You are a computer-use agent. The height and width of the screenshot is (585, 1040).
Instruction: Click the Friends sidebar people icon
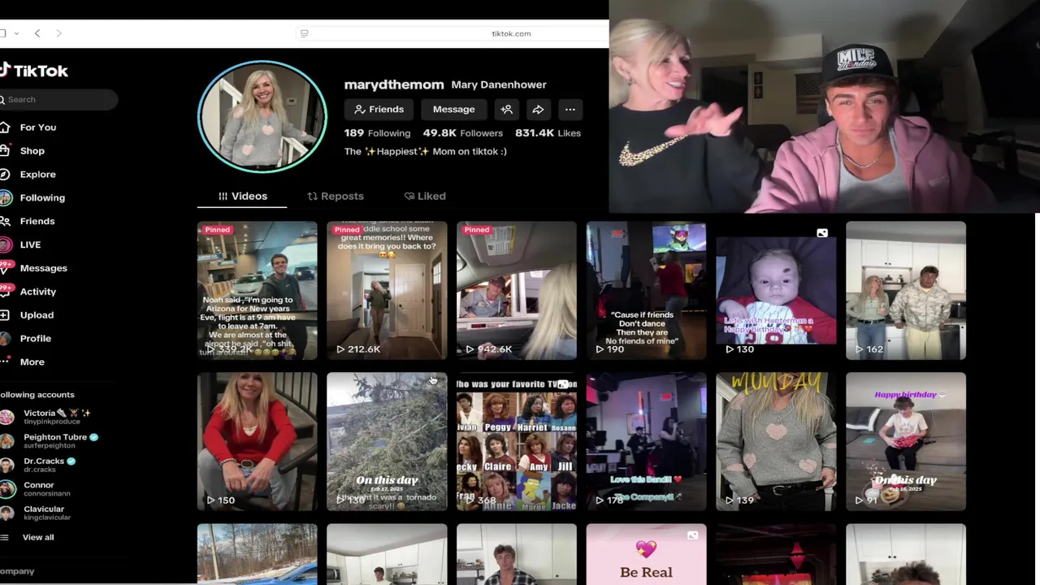pyautogui.click(x=4, y=221)
